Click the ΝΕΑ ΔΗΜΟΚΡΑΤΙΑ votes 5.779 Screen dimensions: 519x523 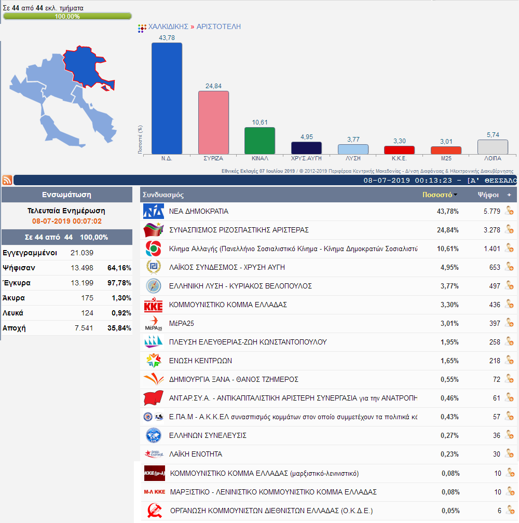coord(492,211)
